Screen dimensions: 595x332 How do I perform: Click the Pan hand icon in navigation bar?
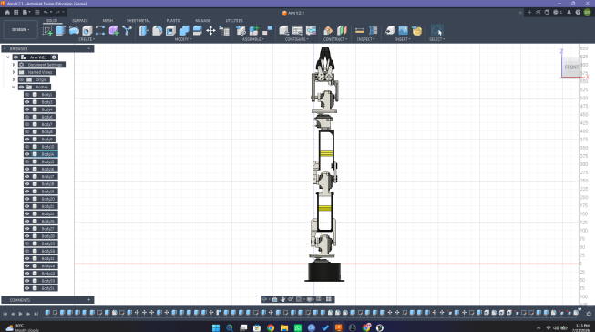coord(282,299)
